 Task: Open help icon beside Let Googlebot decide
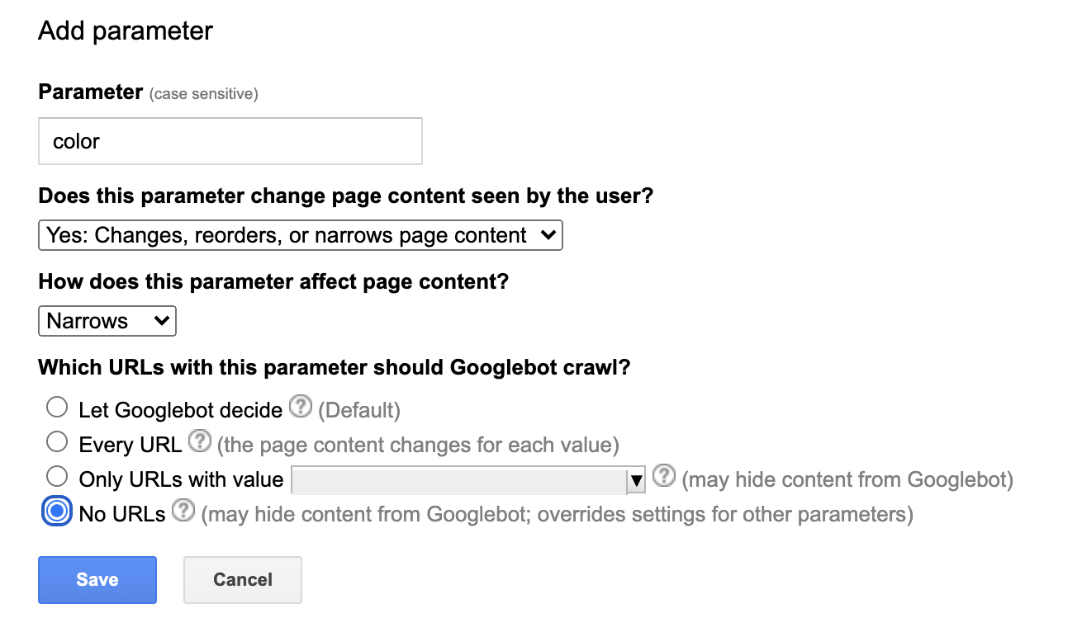click(301, 408)
